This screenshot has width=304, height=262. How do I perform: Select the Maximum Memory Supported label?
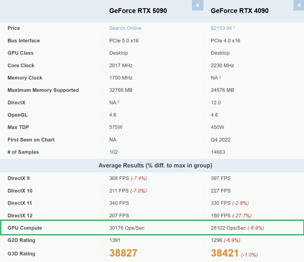coord(43,90)
